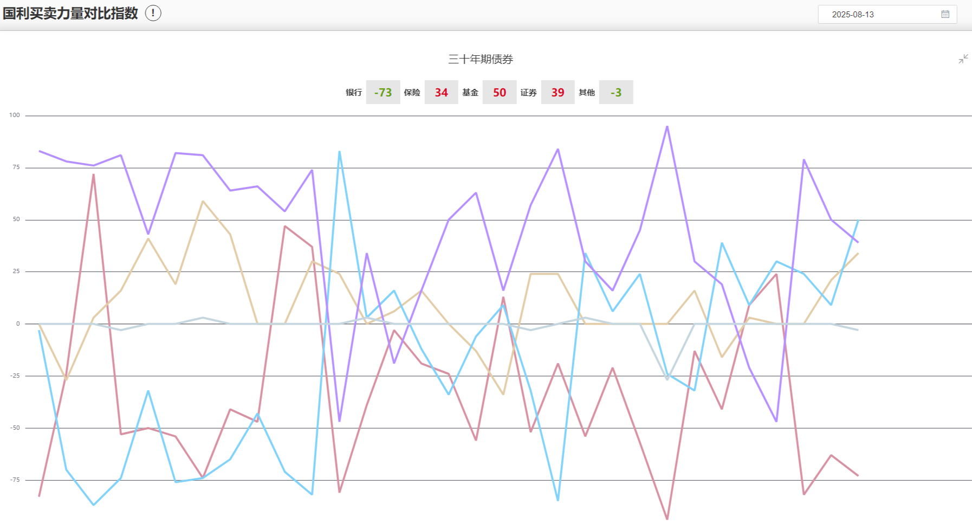
Task: Click the light blue line's tallest spike above 75
Action: tap(339, 152)
